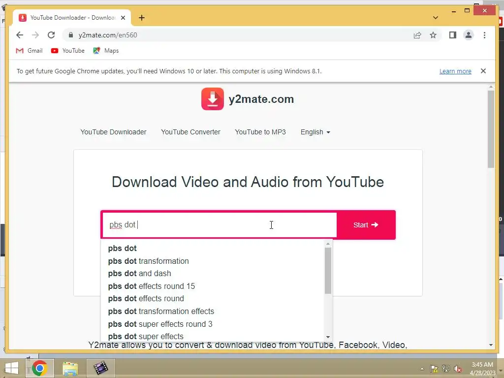Image resolution: width=504 pixels, height=378 pixels.
Task: Open the YouTube Downloader menu item
Action: pos(114,132)
